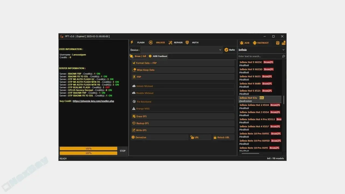Click the Unlock Micloud cloud icon
Image resolution: width=345 pixels, height=194 pixels.
pyautogui.click(x=134, y=86)
